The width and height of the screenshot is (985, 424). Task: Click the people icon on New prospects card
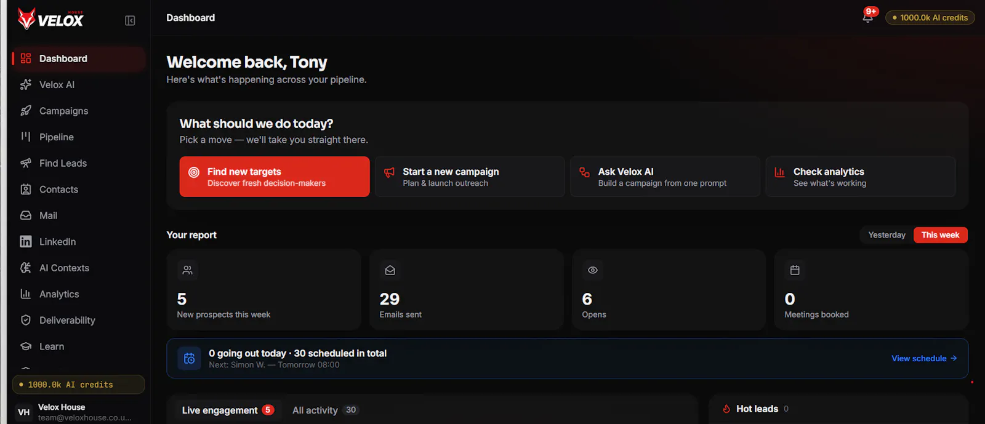click(x=188, y=270)
